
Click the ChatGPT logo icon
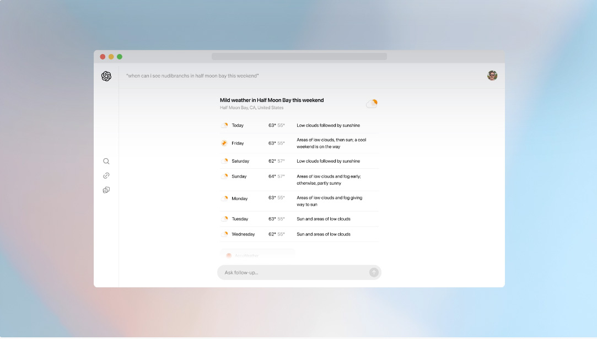coord(106,76)
